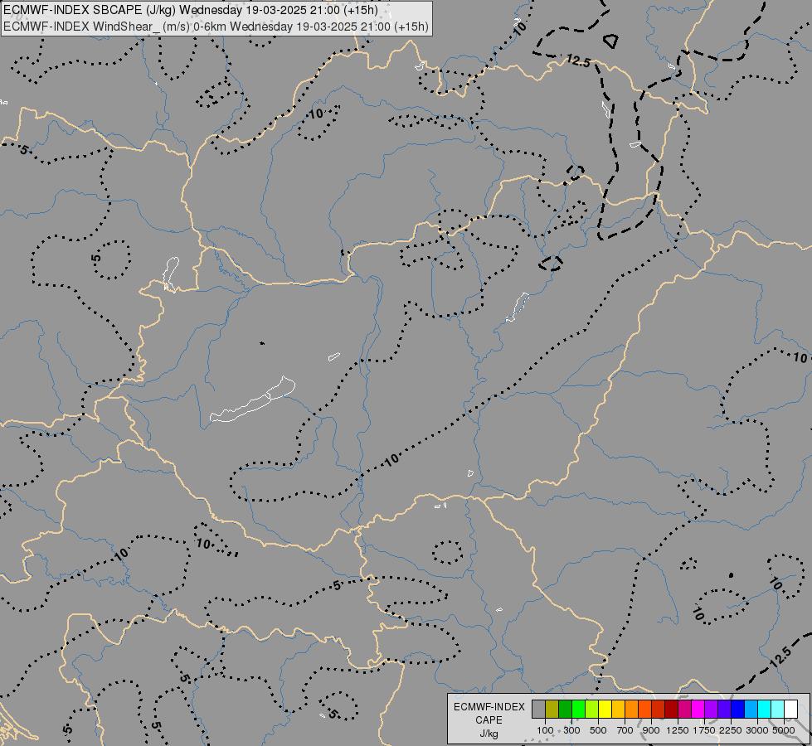Select the orange swatch above 700

point(631,710)
